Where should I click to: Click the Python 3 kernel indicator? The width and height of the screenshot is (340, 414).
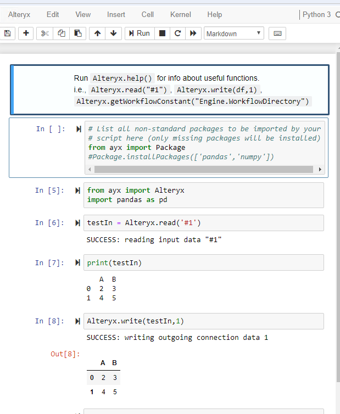point(316,14)
